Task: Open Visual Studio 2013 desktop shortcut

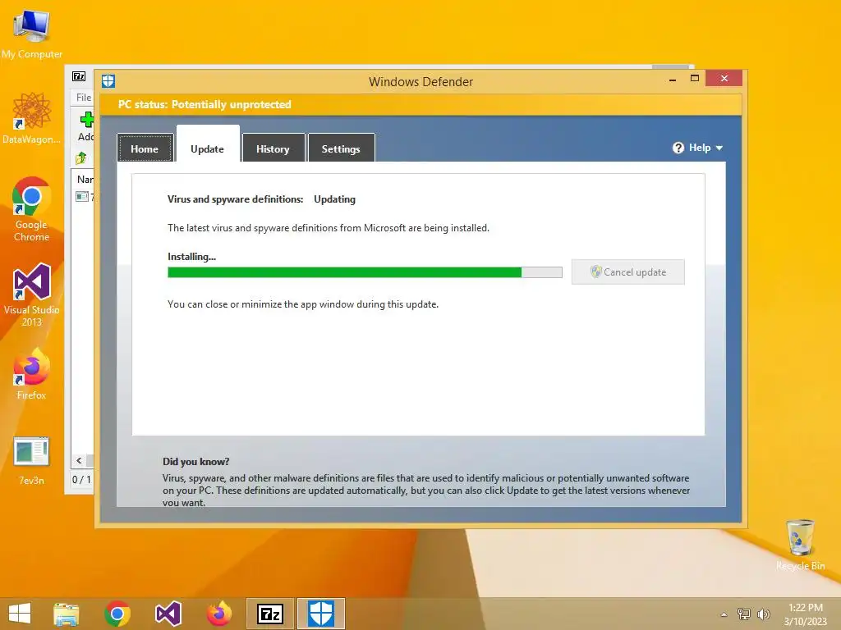Action: tap(32, 295)
